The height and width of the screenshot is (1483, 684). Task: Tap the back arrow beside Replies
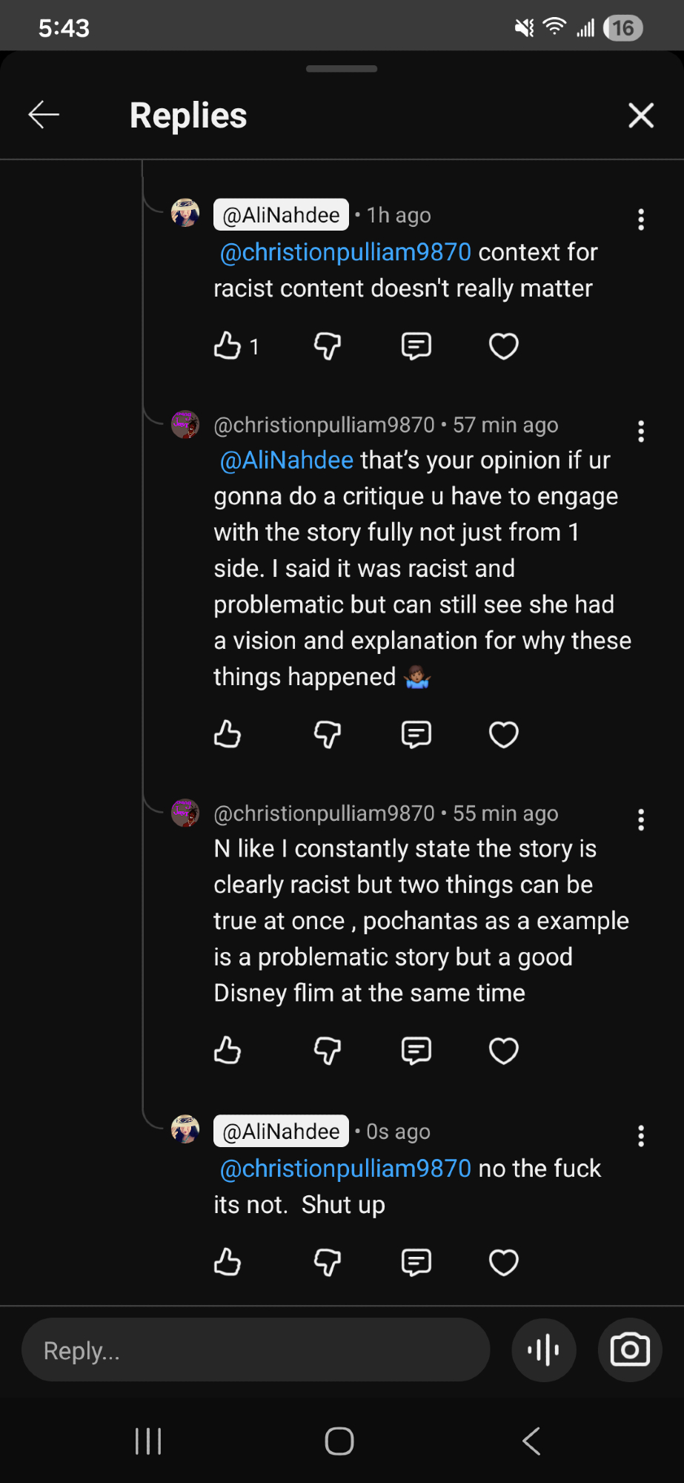pyautogui.click(x=44, y=115)
